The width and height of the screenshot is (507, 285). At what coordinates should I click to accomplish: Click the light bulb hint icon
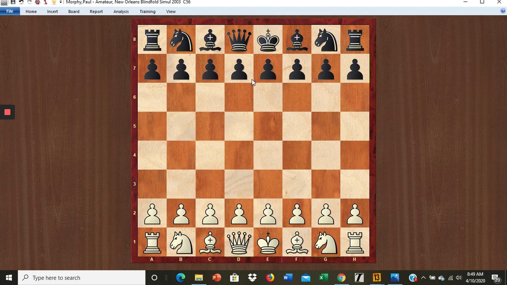(x=54, y=2)
